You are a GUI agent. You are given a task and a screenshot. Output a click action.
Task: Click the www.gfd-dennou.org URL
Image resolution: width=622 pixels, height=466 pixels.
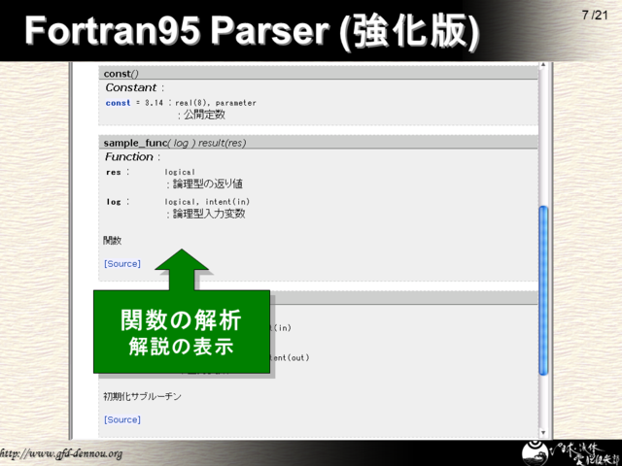[x=62, y=453]
